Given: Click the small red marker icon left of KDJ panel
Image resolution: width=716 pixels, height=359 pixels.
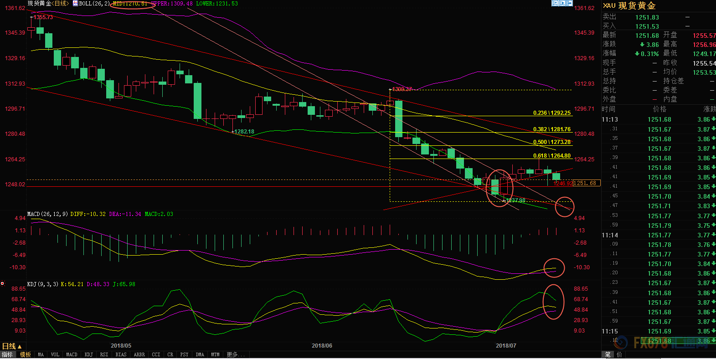Looking at the screenshot, I should tap(2, 283).
